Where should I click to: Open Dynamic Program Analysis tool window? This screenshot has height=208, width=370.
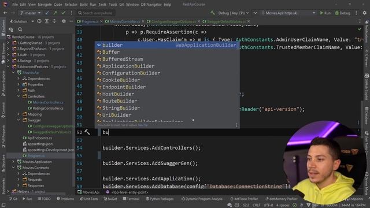coord(202,199)
